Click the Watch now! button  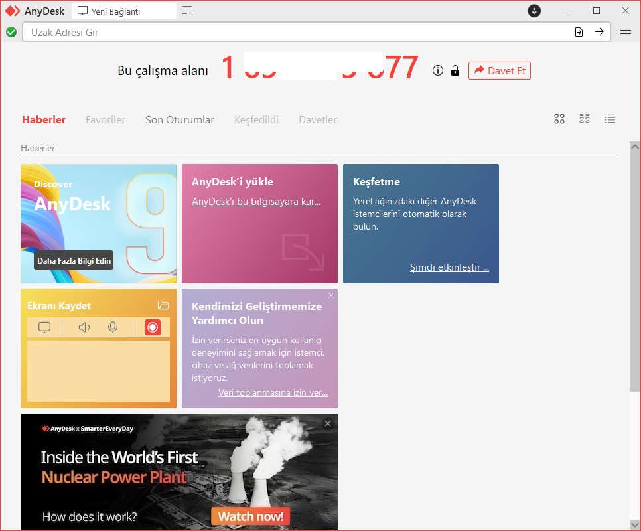251,516
